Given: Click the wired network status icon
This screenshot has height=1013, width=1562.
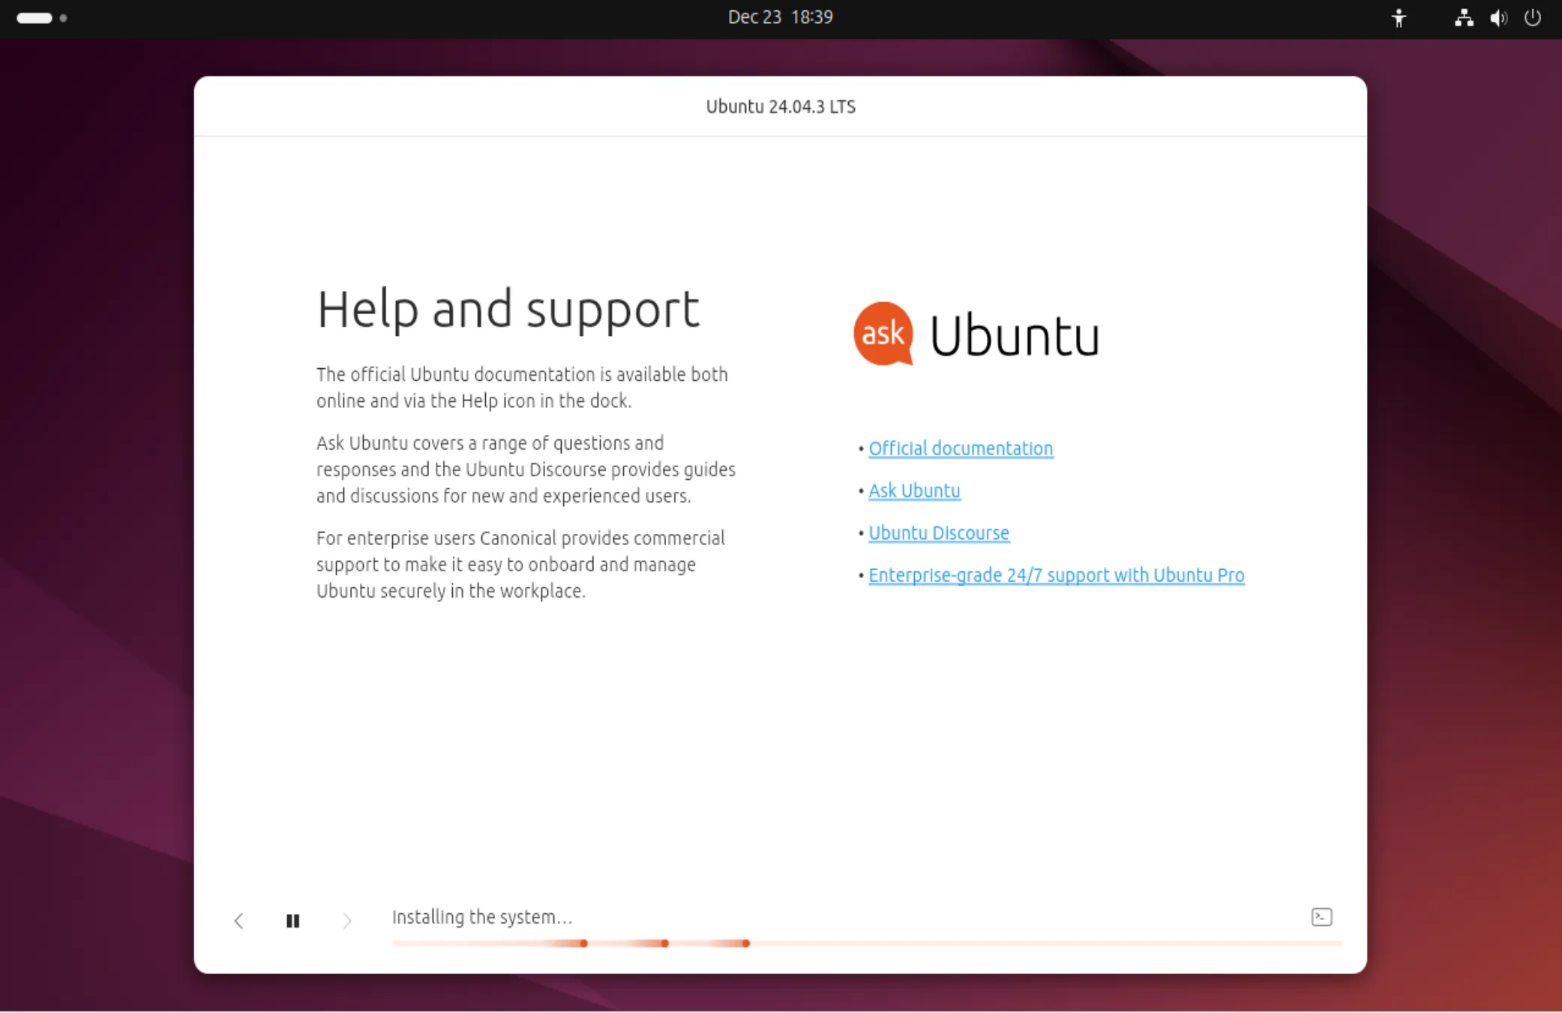Looking at the screenshot, I should [1464, 17].
